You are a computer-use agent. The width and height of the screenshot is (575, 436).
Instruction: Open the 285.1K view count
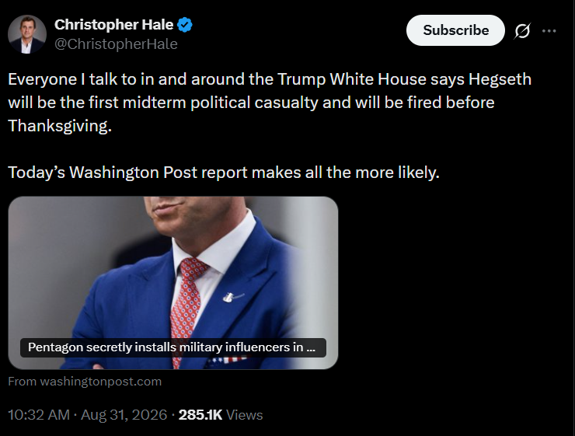tap(200, 415)
